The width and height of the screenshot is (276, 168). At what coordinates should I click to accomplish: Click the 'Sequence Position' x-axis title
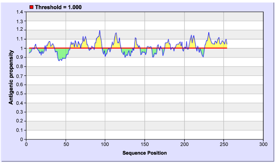145,153
